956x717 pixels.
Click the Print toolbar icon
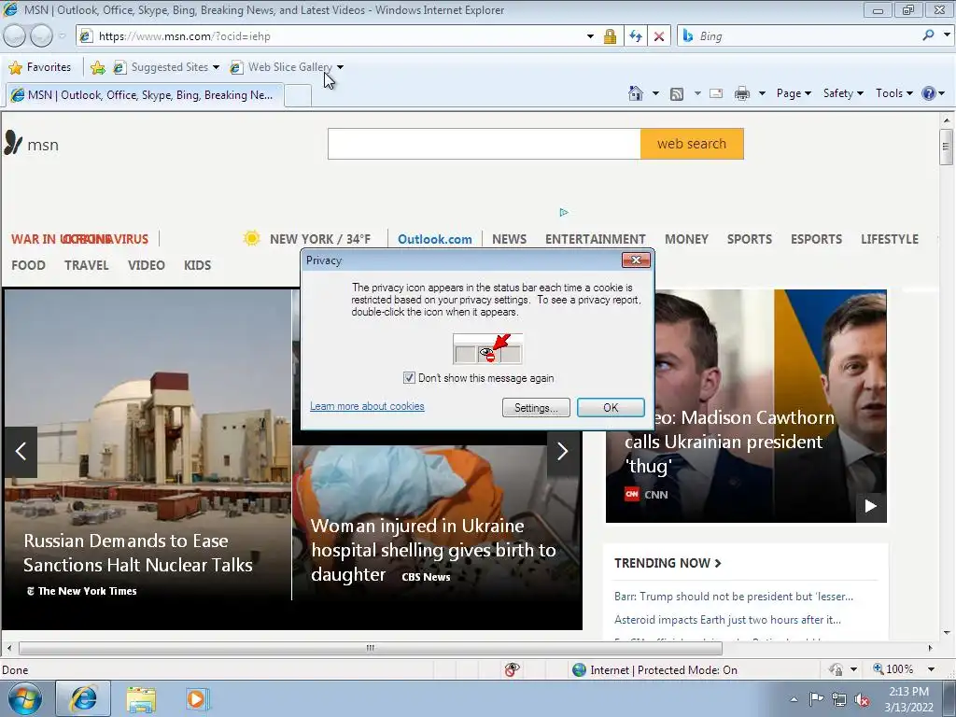pyautogui.click(x=741, y=93)
